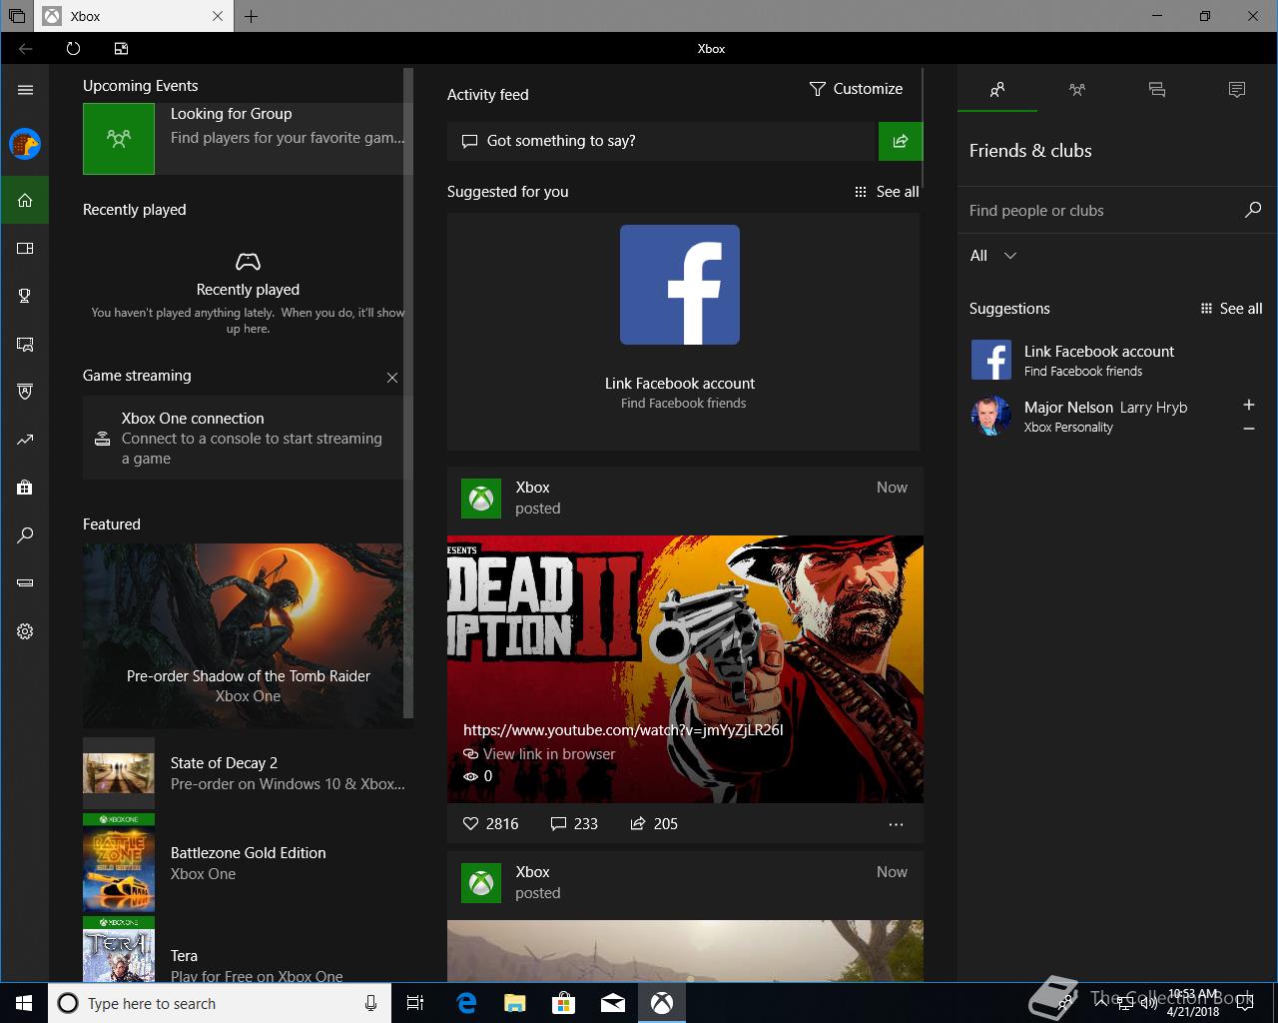
Task: Open Major Nelson profile picture
Action: [x=990, y=416]
